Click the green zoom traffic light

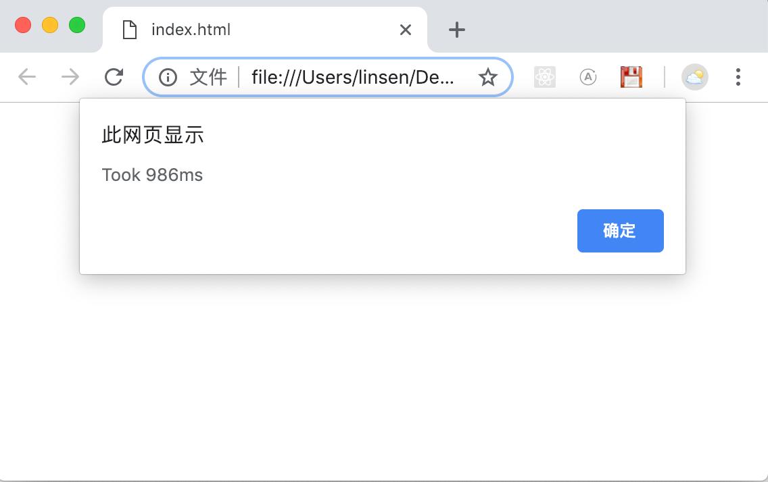(x=77, y=24)
